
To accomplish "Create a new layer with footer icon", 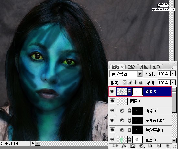I will pyautogui.click(x=159, y=146).
